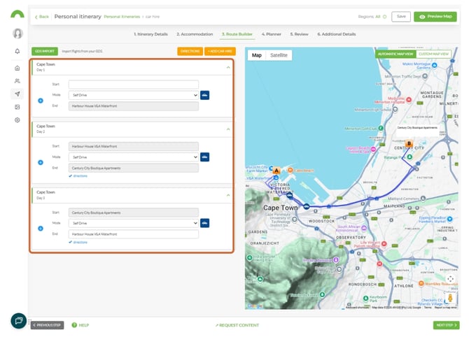The height and width of the screenshot is (337, 469).
Task: Click the Help question mark icon
Action: tap(74, 325)
